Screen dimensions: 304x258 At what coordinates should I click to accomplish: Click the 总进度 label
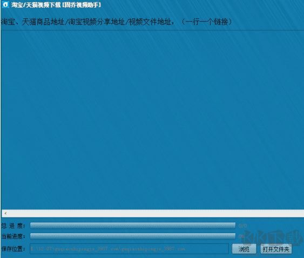(13, 226)
